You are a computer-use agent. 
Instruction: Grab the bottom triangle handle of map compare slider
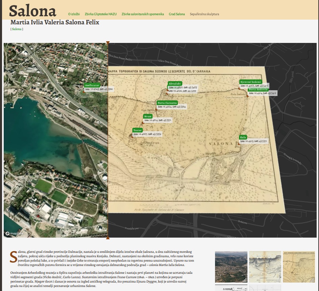(x=108, y=238)
